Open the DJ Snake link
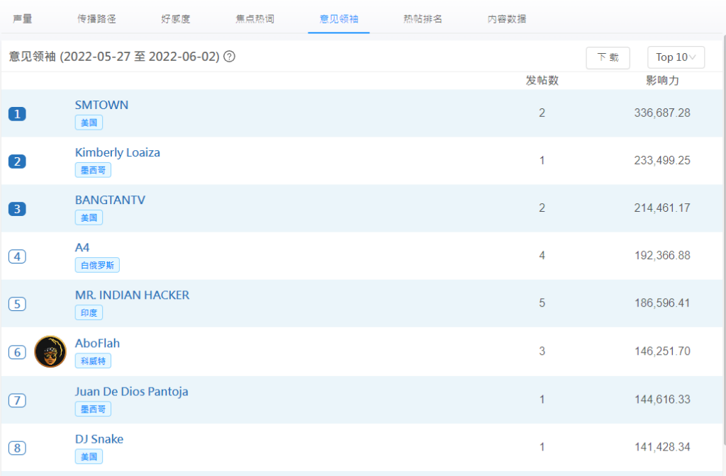726x476 pixels. coord(99,439)
